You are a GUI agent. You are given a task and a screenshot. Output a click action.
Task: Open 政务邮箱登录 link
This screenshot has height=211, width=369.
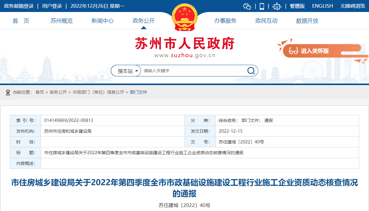(x=19, y=6)
